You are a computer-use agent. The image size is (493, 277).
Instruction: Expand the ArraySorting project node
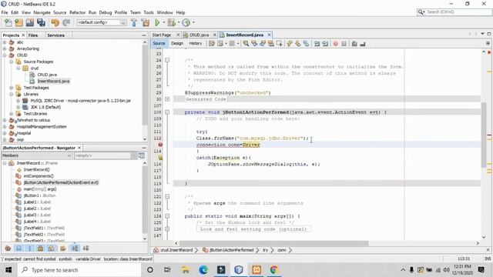click(x=5, y=48)
